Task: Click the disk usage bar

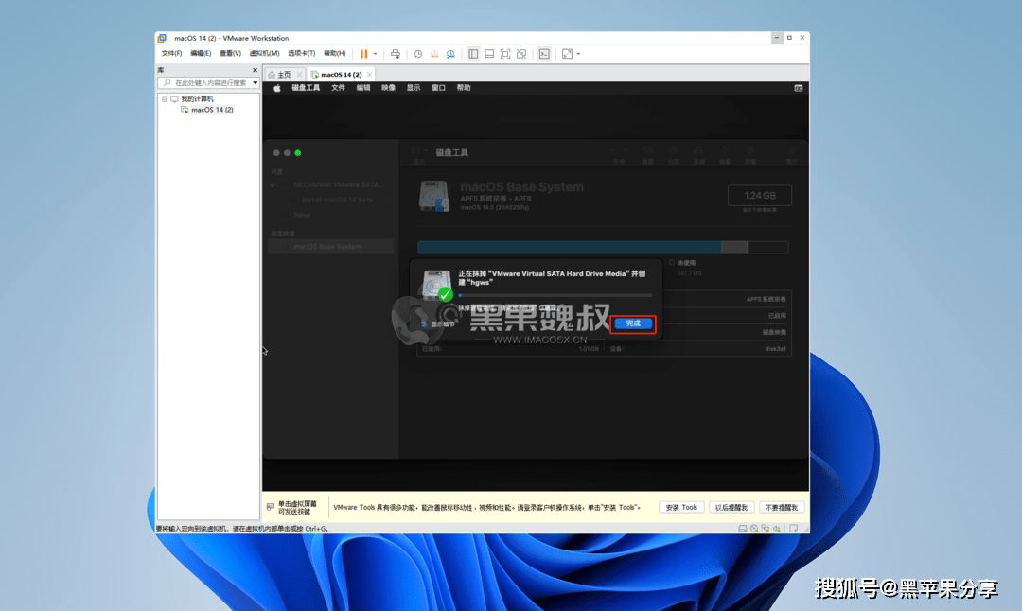Action: click(x=603, y=247)
